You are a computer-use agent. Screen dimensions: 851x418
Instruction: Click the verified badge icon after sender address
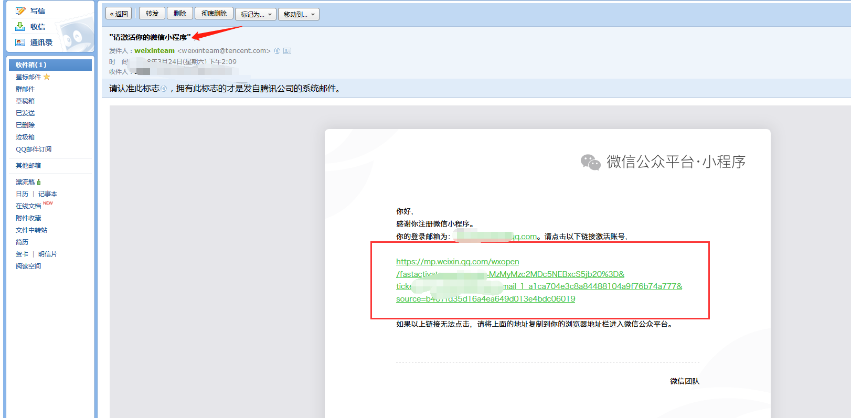pos(277,51)
